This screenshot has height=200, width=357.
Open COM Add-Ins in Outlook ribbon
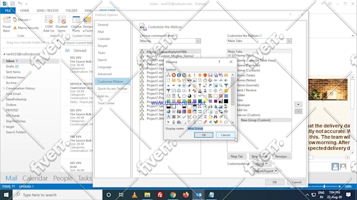[x=49, y=24]
